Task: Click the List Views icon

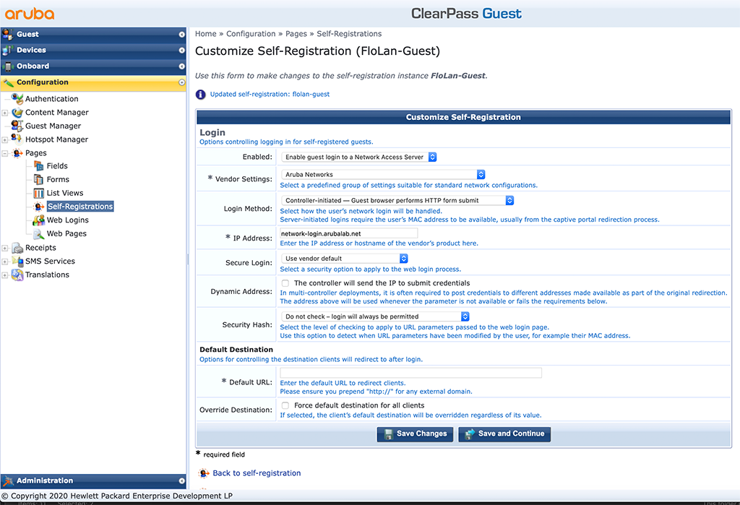Action: pos(37,192)
